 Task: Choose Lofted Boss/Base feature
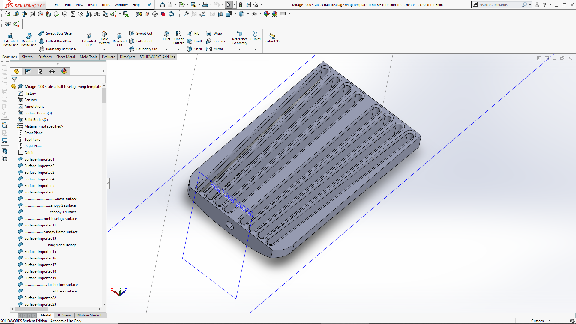point(55,41)
